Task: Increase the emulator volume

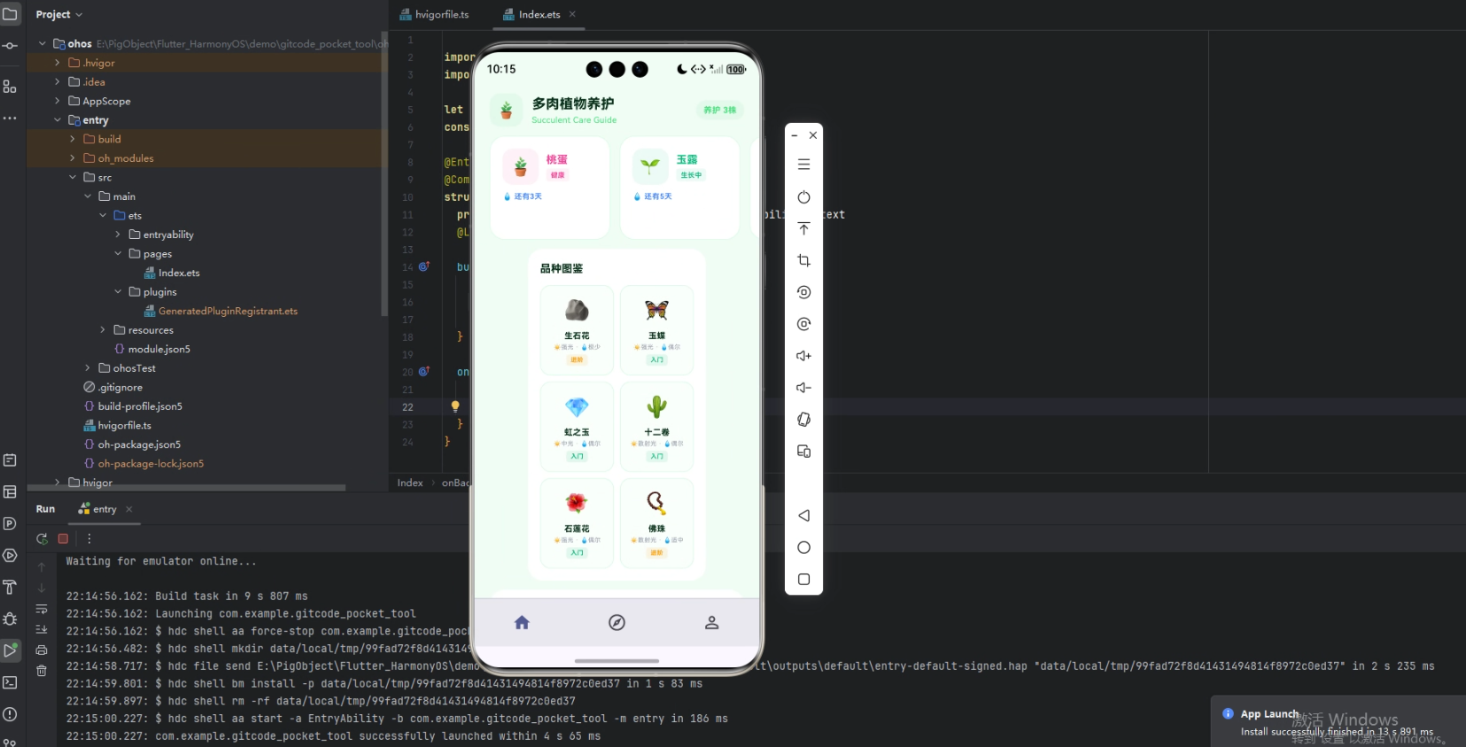Action: point(803,356)
